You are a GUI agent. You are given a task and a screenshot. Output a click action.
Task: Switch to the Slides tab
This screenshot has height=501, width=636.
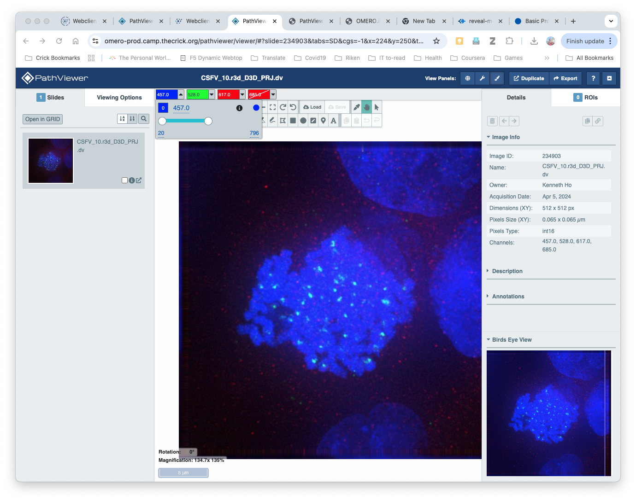pos(50,98)
